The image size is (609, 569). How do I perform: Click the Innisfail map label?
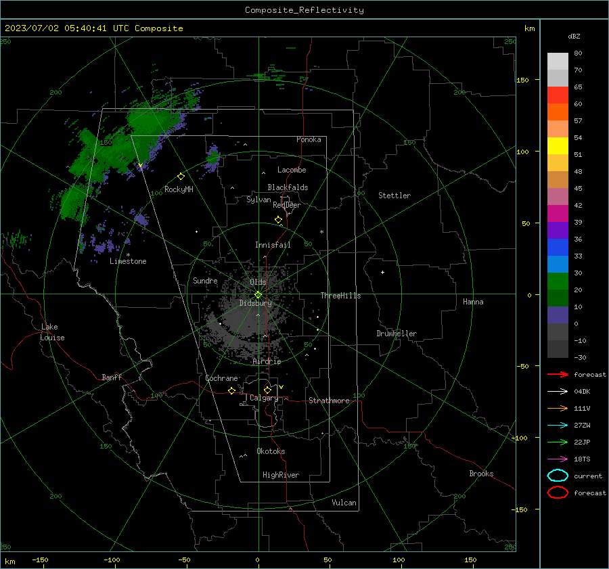tap(273, 245)
